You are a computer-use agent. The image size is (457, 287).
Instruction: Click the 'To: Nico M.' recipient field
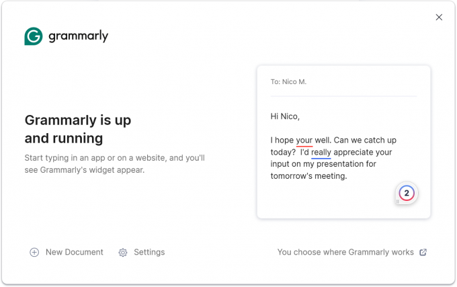288,82
